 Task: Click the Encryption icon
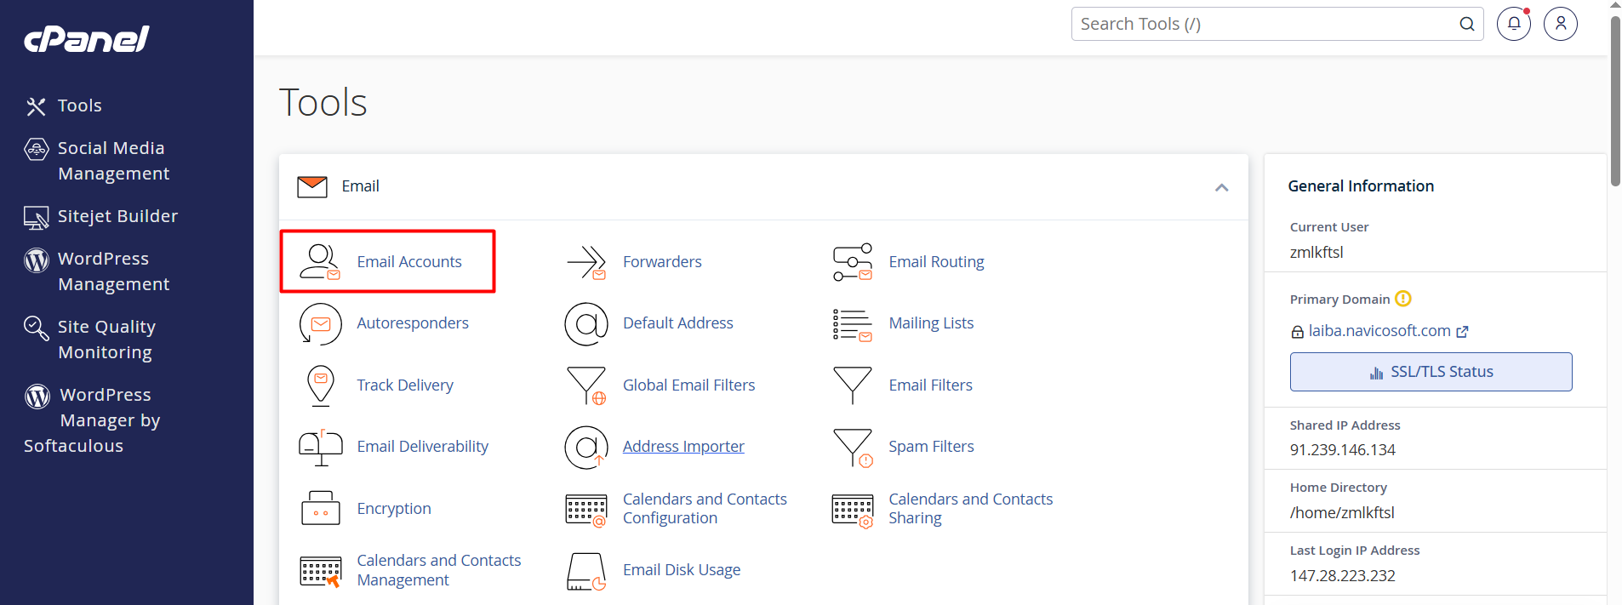tap(320, 509)
